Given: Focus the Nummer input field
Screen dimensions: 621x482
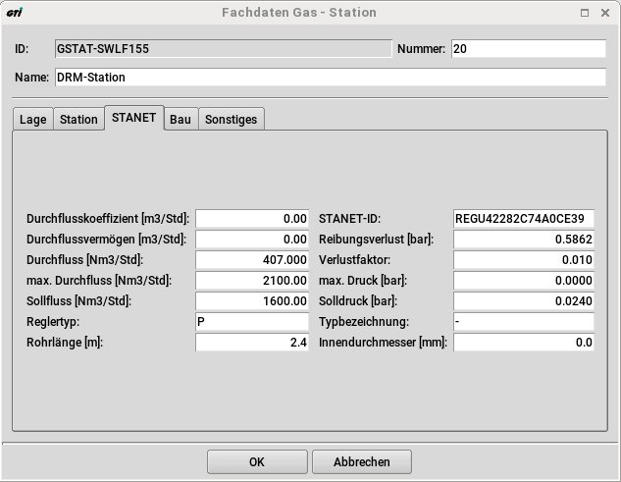Looking at the screenshot, I should [x=528, y=49].
